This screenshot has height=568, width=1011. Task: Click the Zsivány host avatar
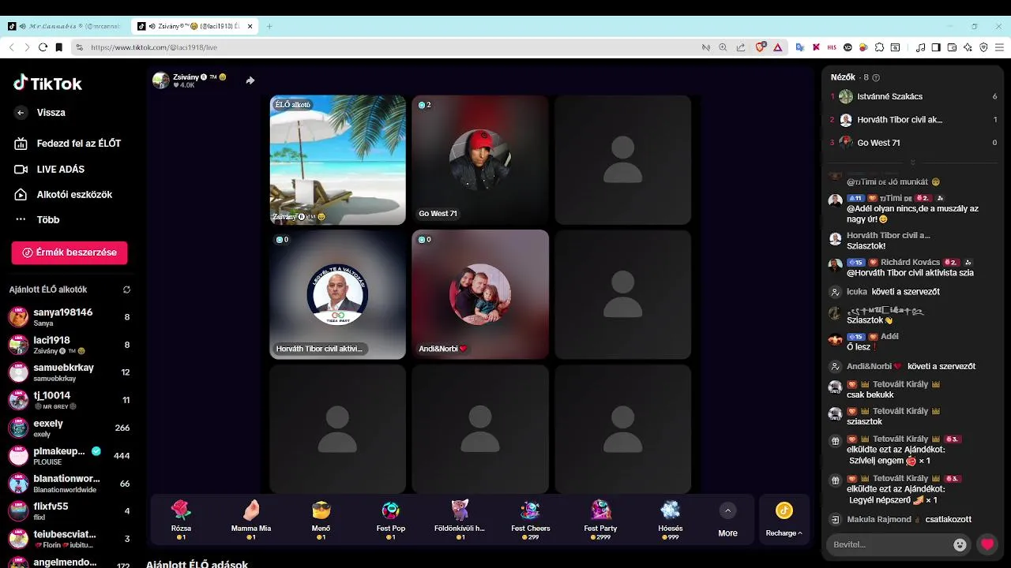pos(161,80)
